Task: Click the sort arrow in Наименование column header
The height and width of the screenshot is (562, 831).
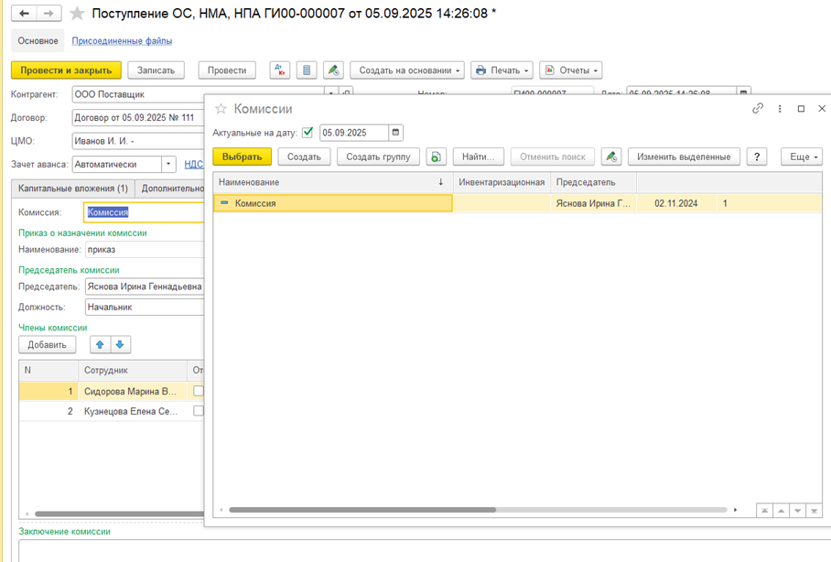Action: click(x=440, y=182)
